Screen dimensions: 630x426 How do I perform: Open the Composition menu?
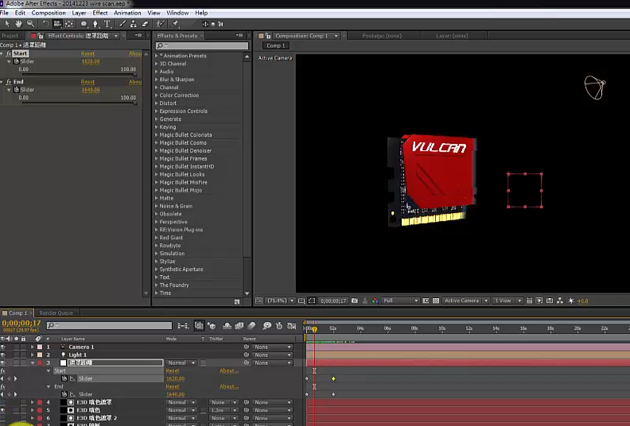(x=49, y=13)
